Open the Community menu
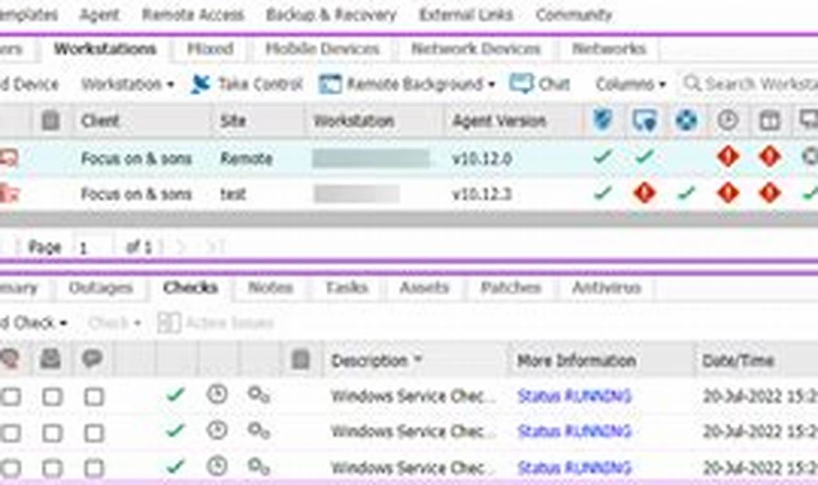This screenshot has height=485, width=818. point(573,15)
